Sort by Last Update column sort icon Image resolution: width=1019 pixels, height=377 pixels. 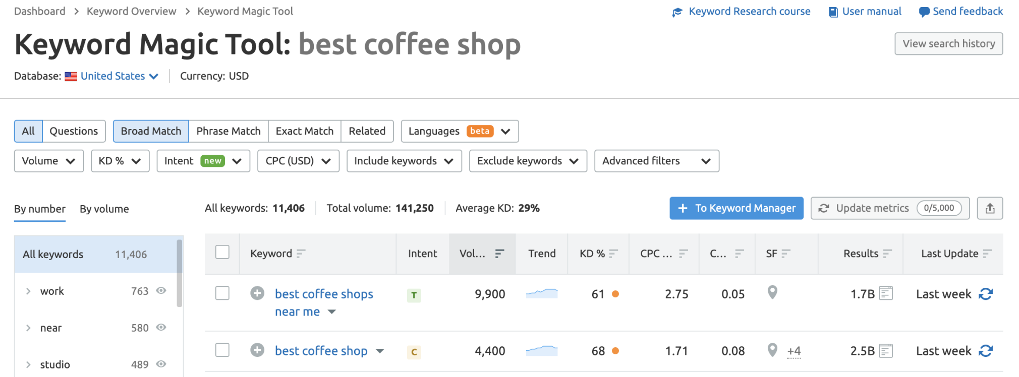tap(988, 254)
